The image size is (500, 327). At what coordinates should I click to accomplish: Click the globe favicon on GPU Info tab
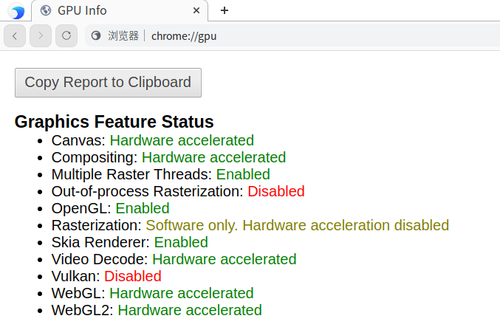click(x=46, y=10)
